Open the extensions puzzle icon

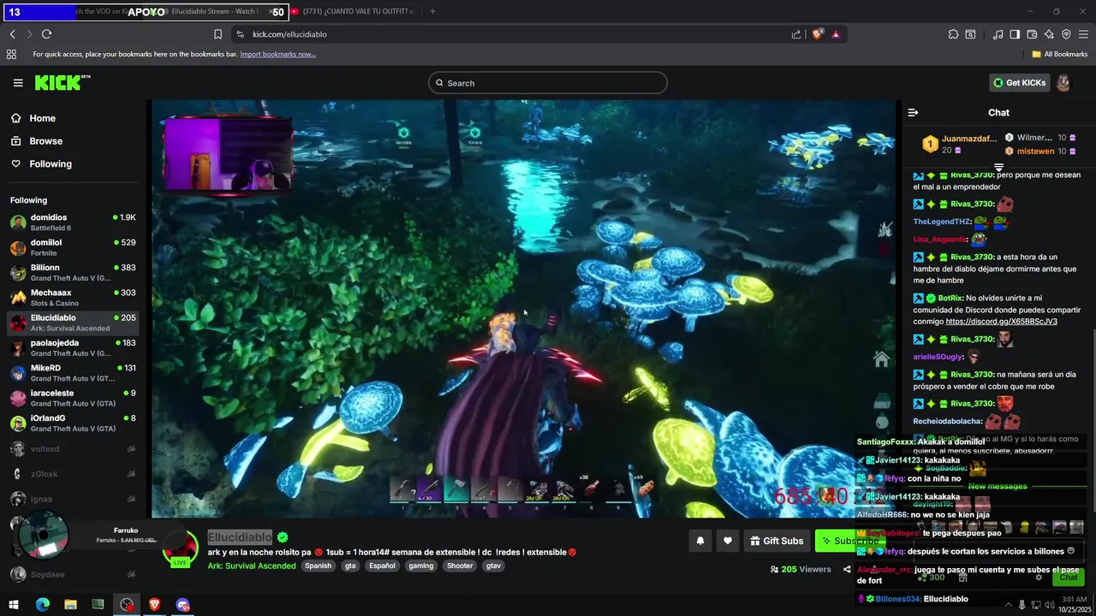pyautogui.click(x=953, y=34)
